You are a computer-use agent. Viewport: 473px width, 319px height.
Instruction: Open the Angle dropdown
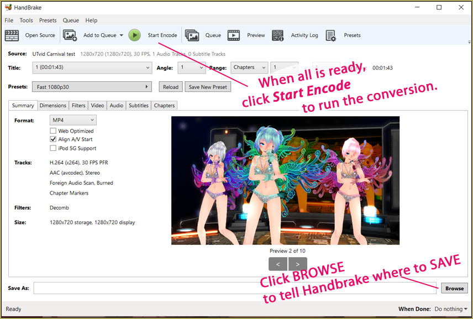(x=192, y=67)
